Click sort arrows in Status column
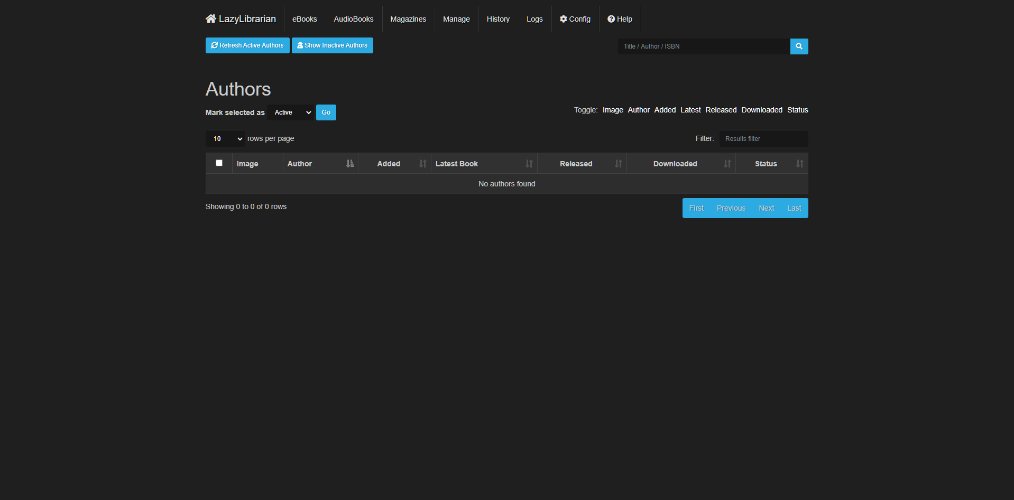1014x500 pixels. pyautogui.click(x=799, y=164)
